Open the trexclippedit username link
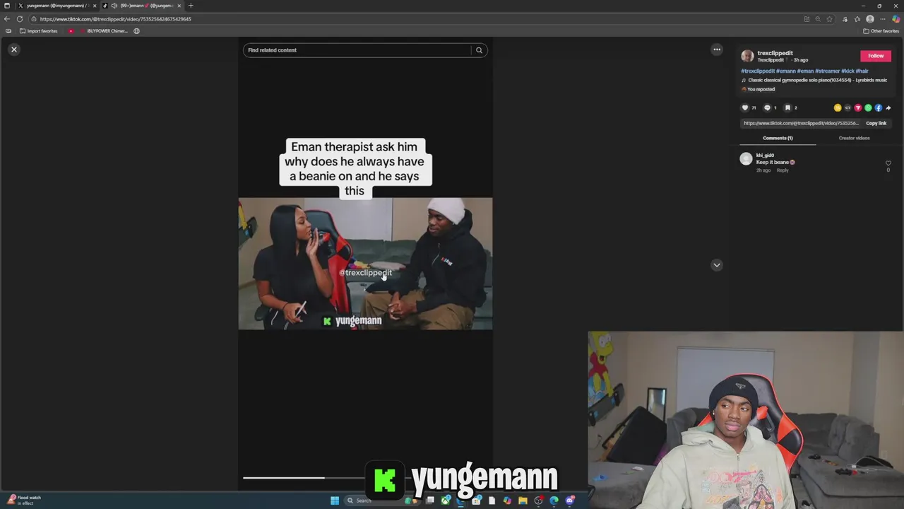 tap(775, 53)
